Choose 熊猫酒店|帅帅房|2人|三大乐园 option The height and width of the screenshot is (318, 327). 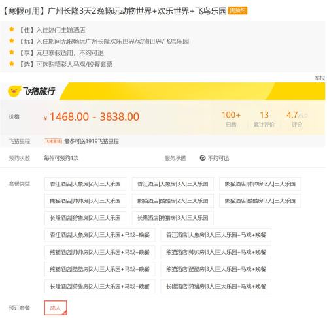[x=260, y=184]
